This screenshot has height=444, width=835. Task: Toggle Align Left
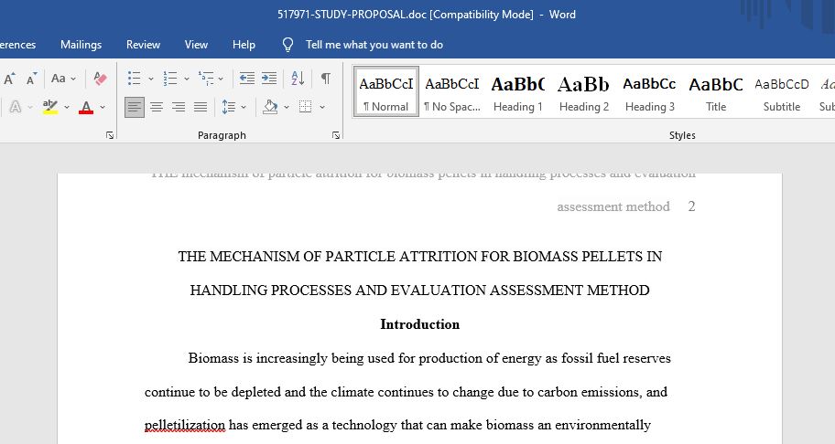coord(135,107)
